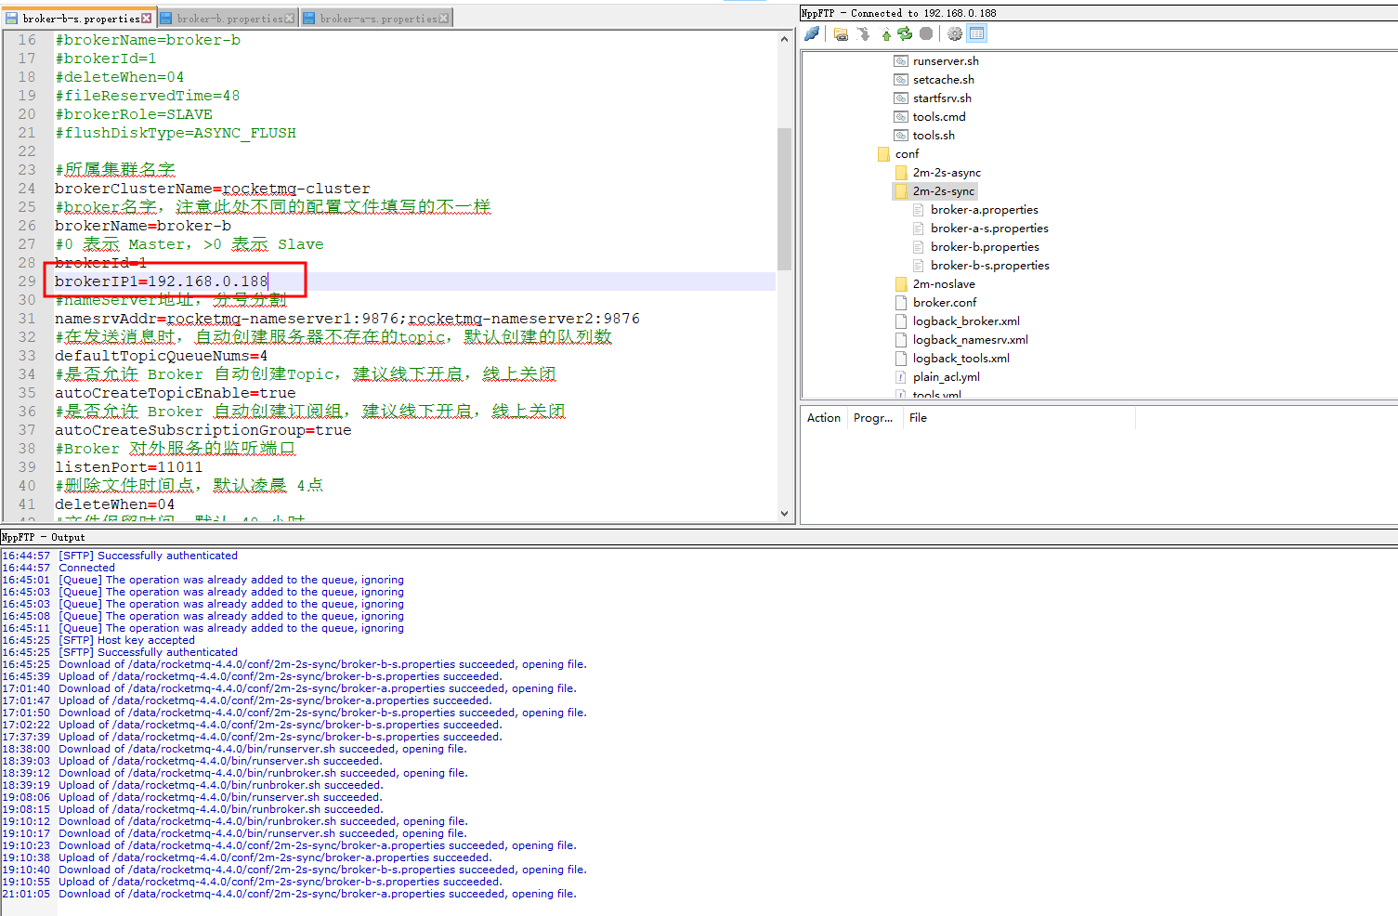This screenshot has width=1398, height=916.
Task: Refresh the remote directory listing
Action: (x=905, y=33)
